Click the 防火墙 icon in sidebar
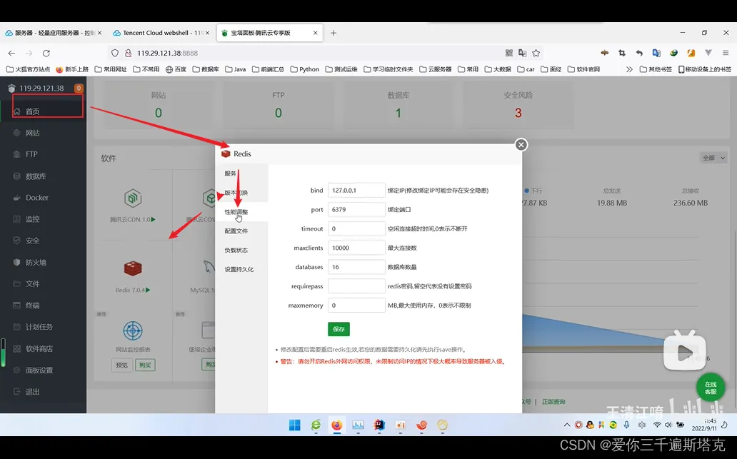This screenshot has height=459, width=737. click(x=17, y=262)
